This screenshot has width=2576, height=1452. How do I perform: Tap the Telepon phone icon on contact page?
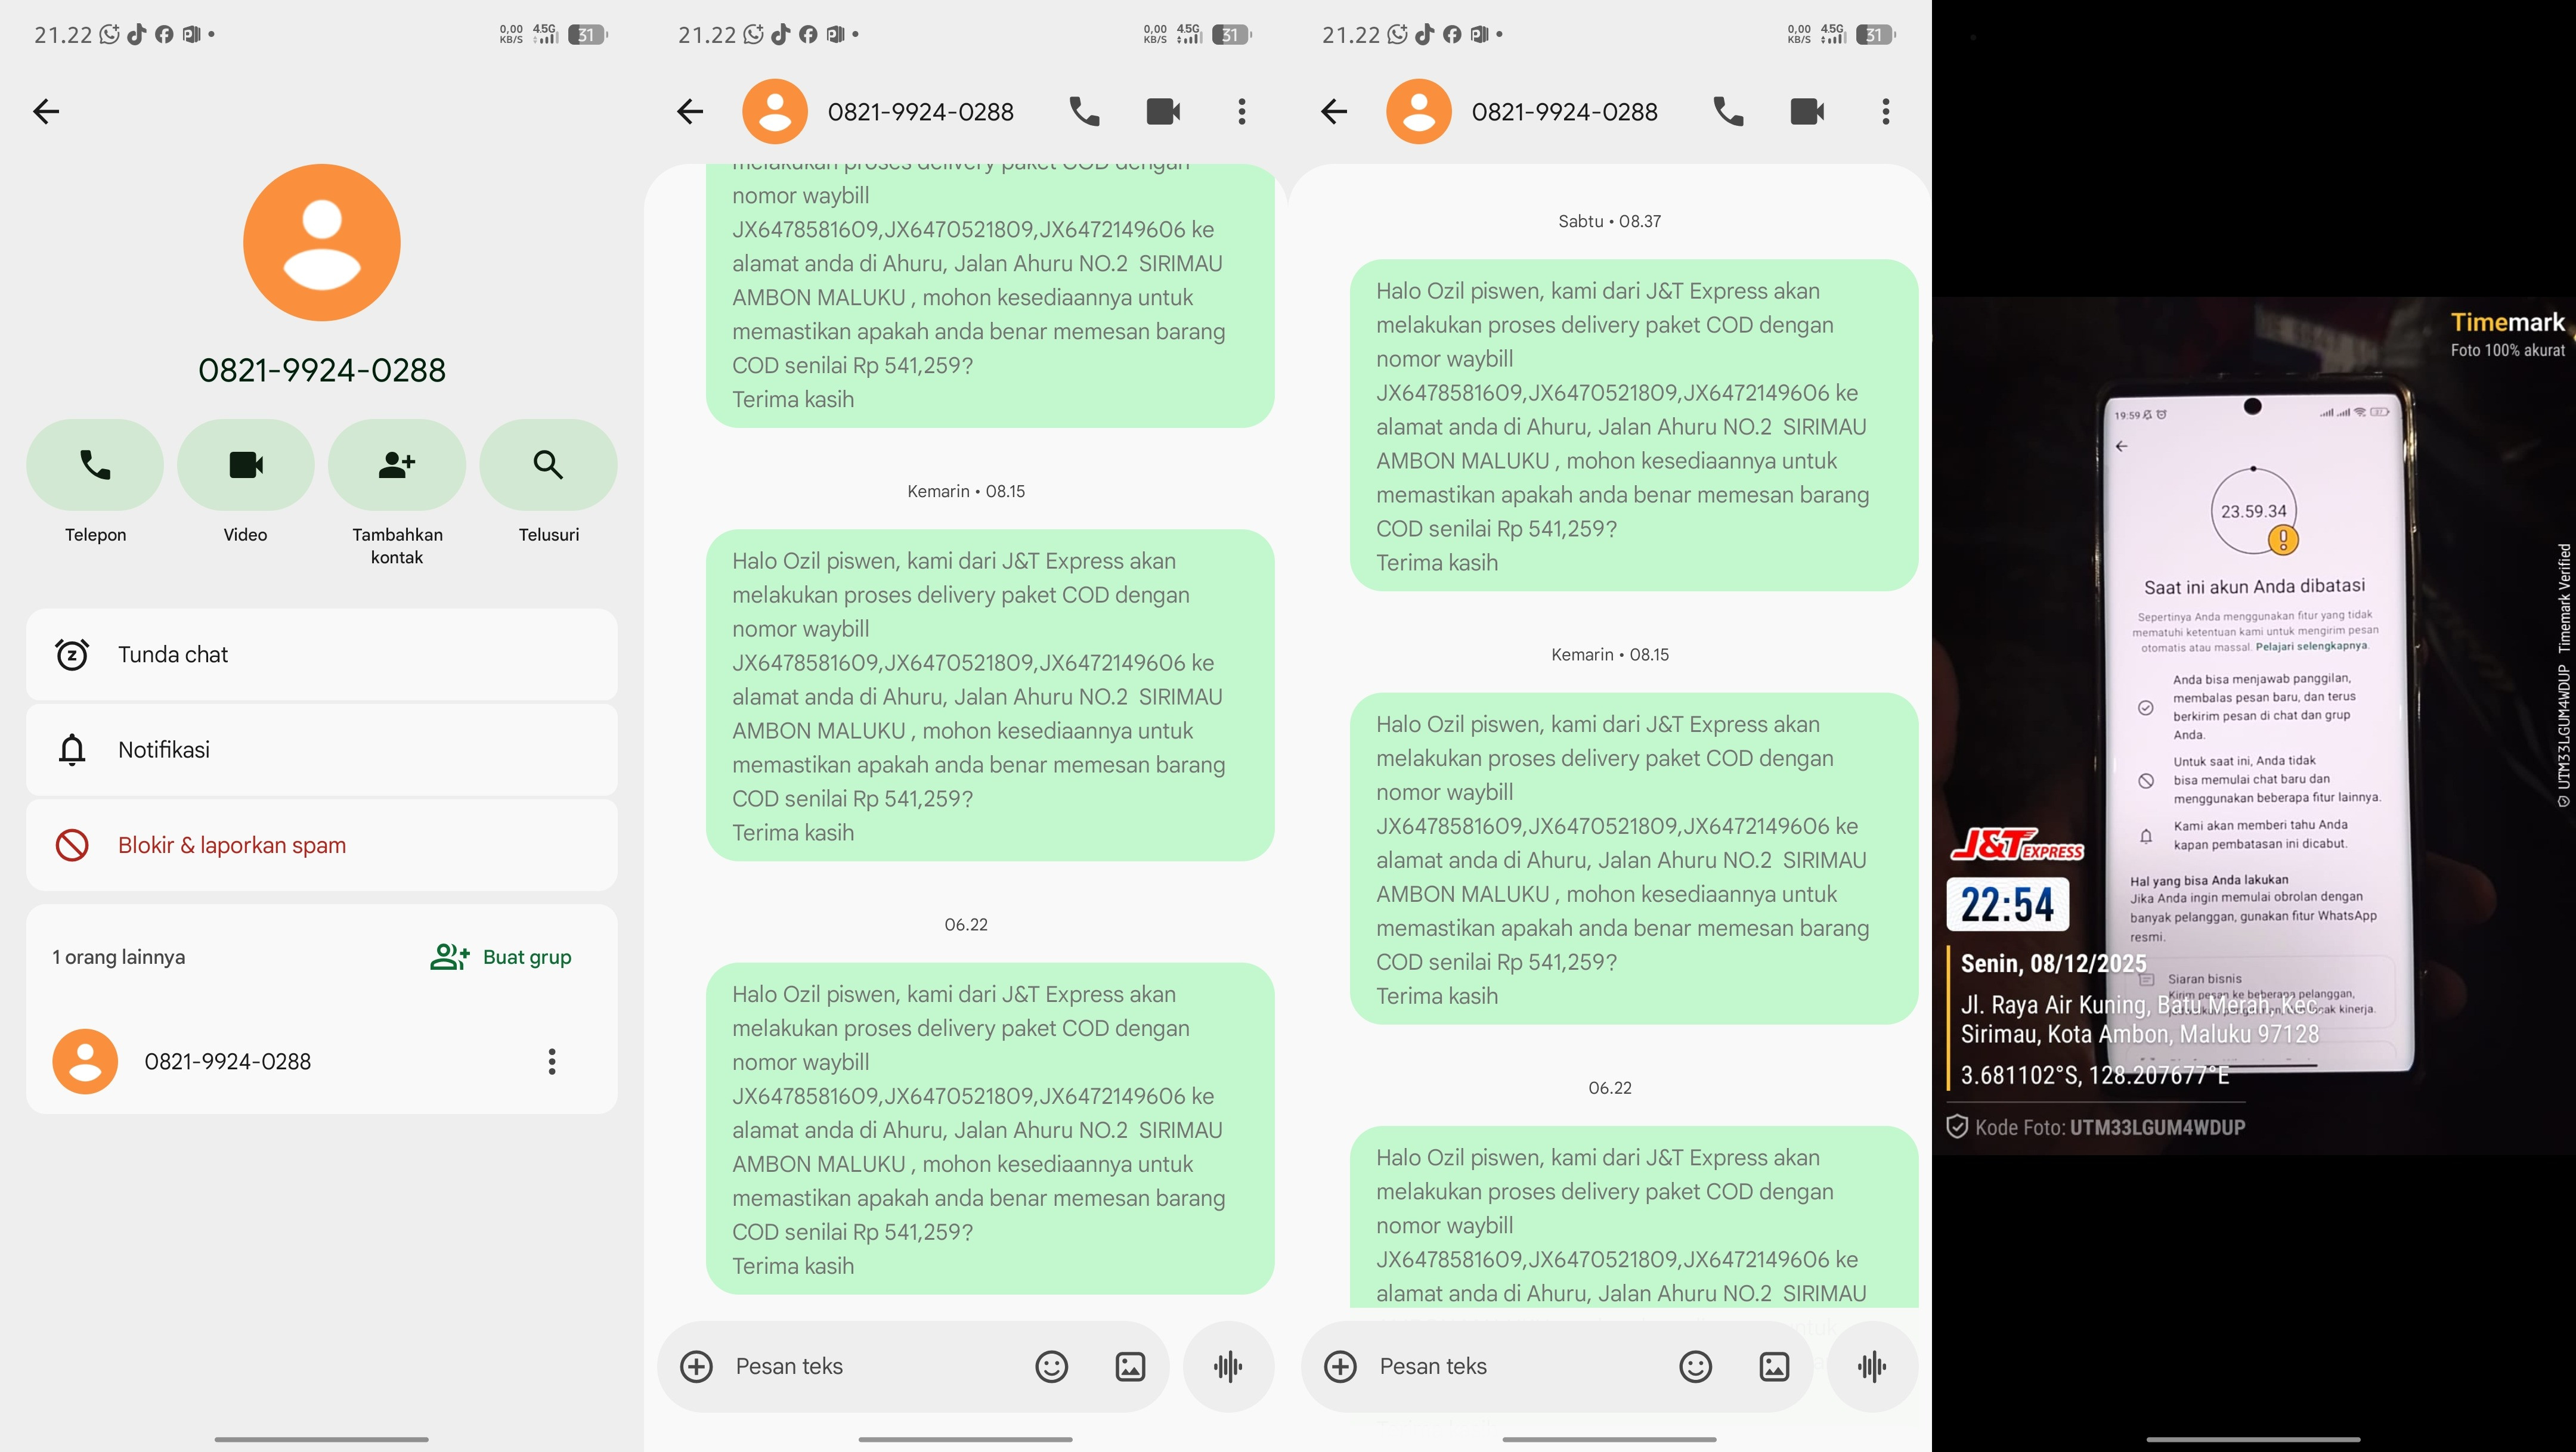tap(95, 465)
